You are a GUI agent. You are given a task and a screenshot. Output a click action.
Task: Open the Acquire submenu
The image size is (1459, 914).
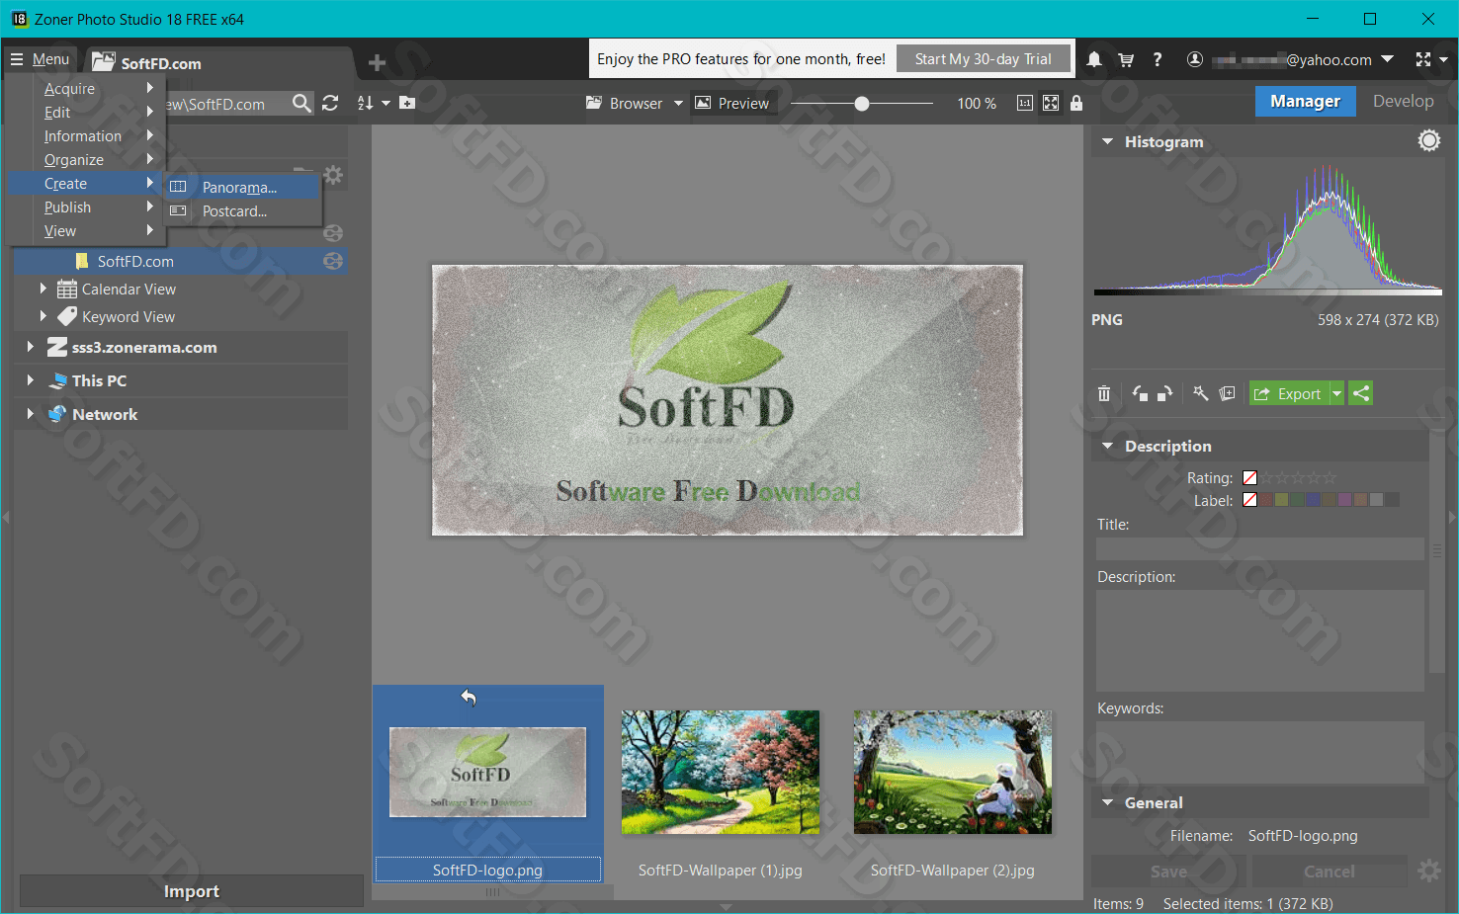click(x=86, y=88)
